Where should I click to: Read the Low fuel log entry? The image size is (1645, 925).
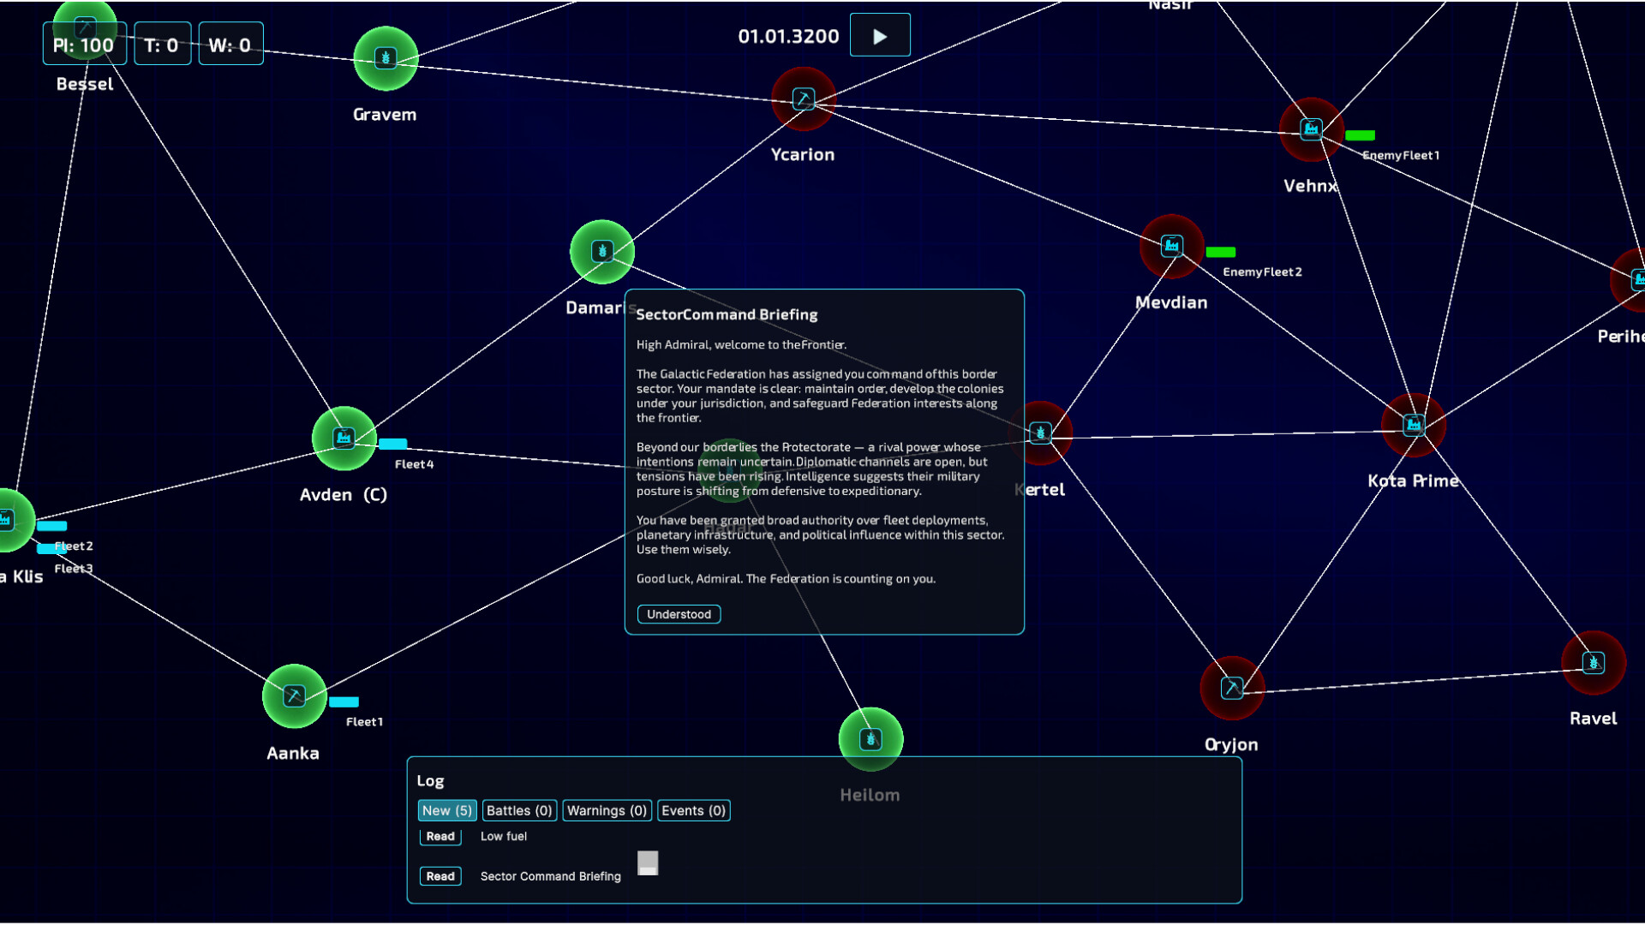(440, 836)
